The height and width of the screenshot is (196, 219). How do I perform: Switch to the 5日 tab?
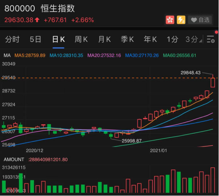tap(35, 39)
